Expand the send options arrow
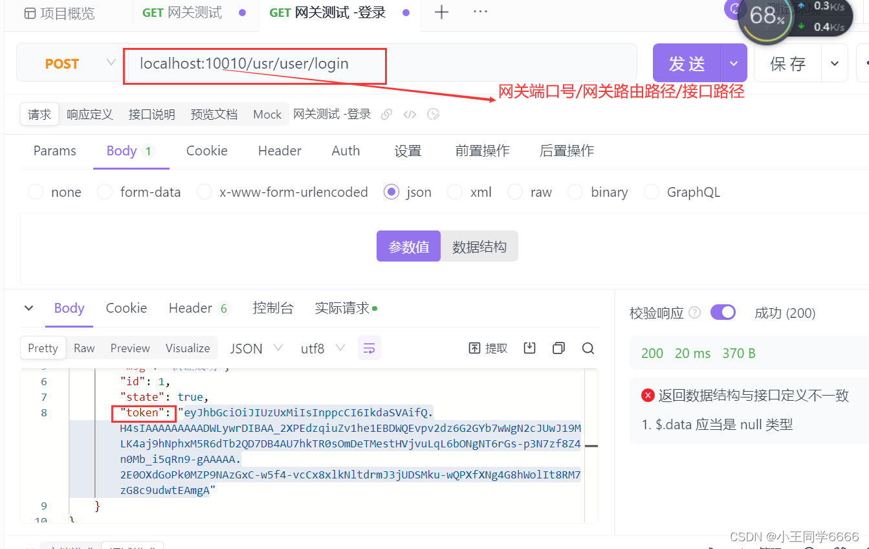The width and height of the screenshot is (869, 549). point(734,63)
